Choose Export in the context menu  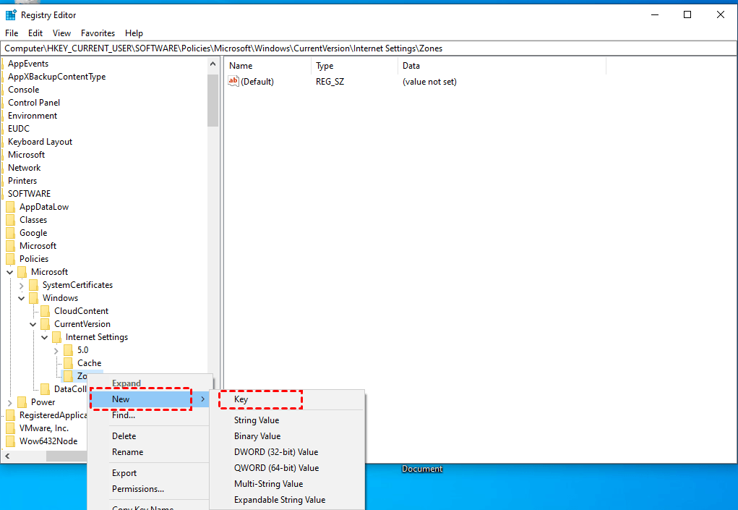(150, 473)
